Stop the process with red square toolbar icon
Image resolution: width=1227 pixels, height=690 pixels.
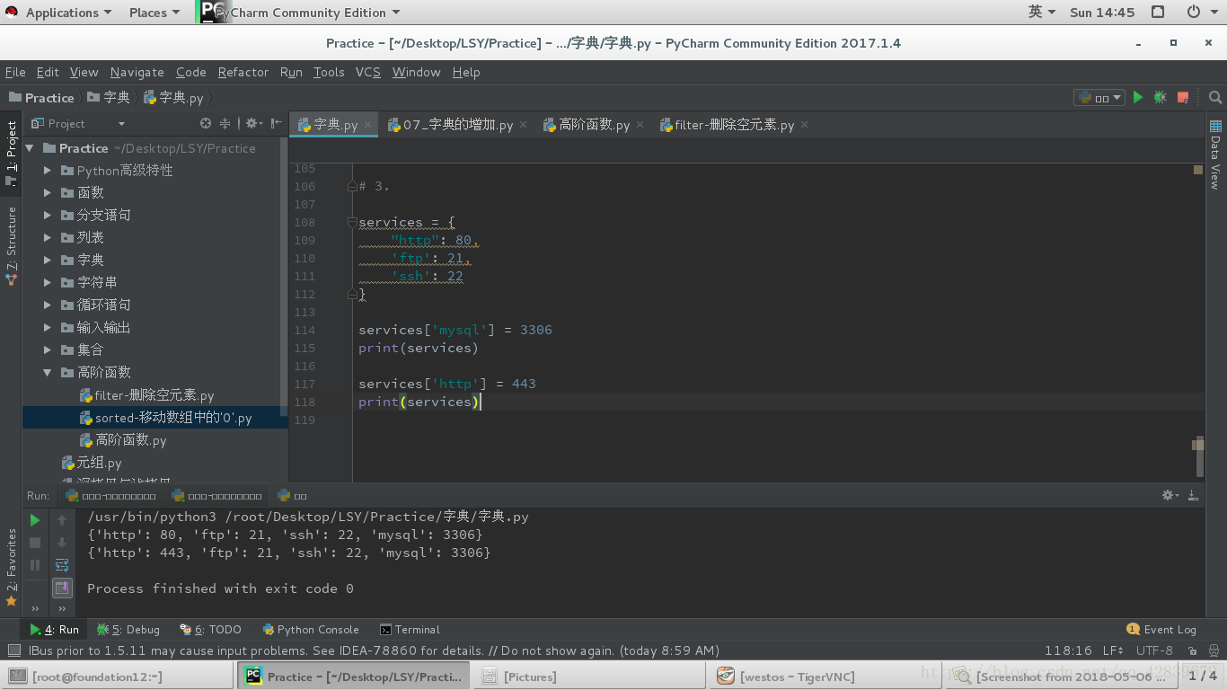(1183, 97)
